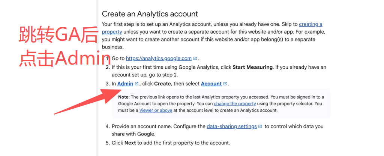
Task: Open the Admin link in step 3
Action: pos(125,84)
